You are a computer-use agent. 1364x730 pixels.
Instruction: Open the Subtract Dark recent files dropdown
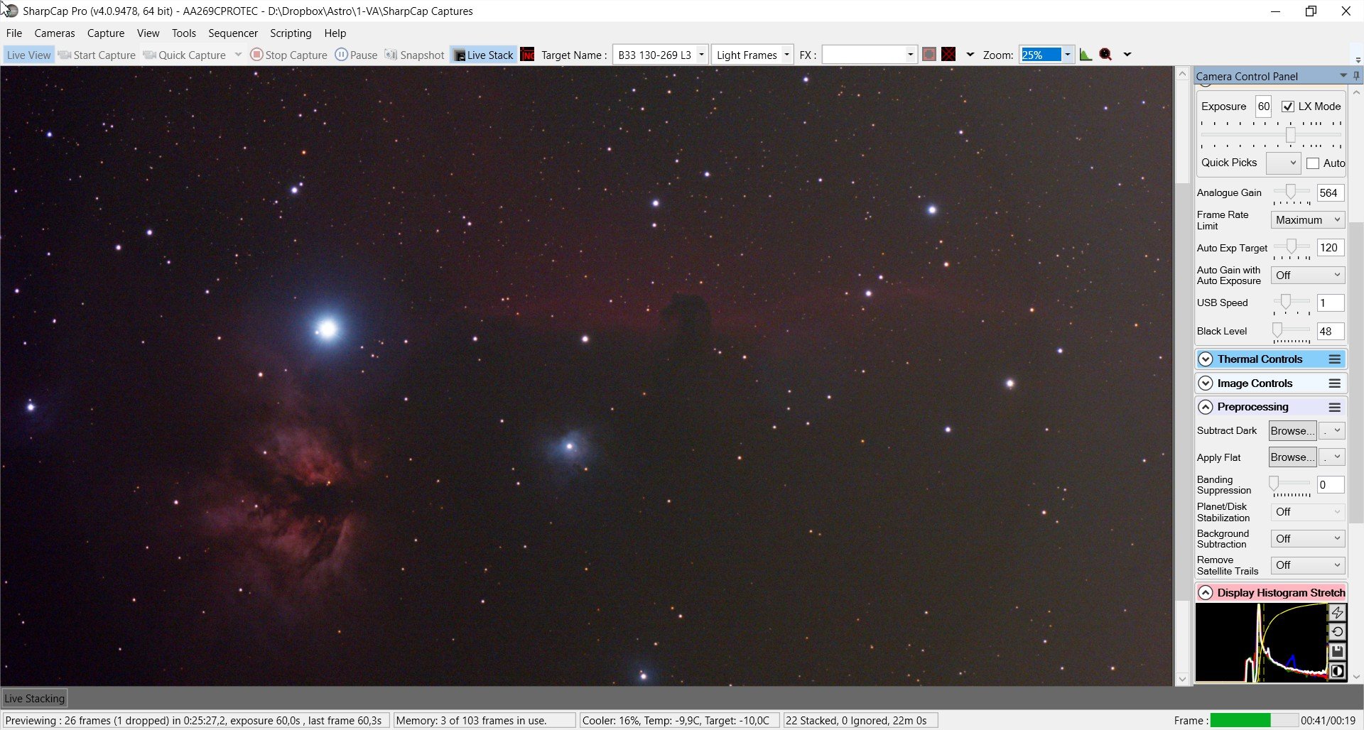click(1332, 430)
